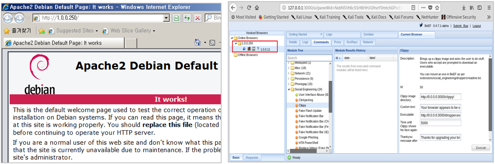Expand Phonegap (16) module folder
Viewport: 495px width, 164px height.
(289, 84)
